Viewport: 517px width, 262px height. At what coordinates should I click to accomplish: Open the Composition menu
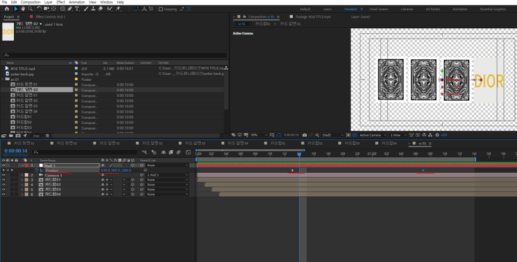[31, 2]
